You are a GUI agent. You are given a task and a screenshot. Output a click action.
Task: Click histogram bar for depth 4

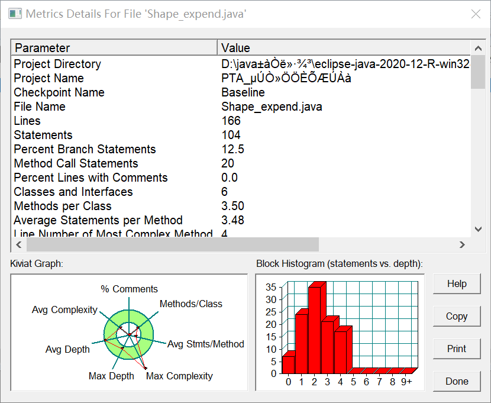pyautogui.click(x=341, y=352)
